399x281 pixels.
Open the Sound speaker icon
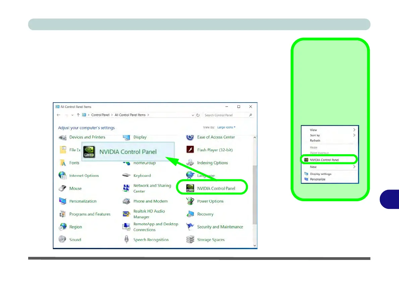point(62,239)
